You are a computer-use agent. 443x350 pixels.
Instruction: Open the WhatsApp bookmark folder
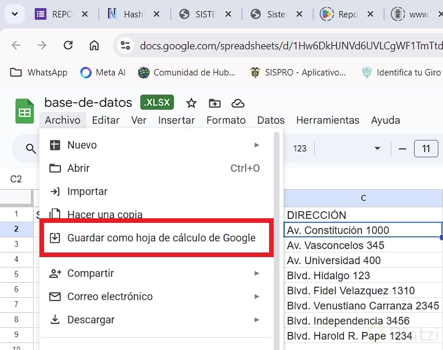(39, 73)
